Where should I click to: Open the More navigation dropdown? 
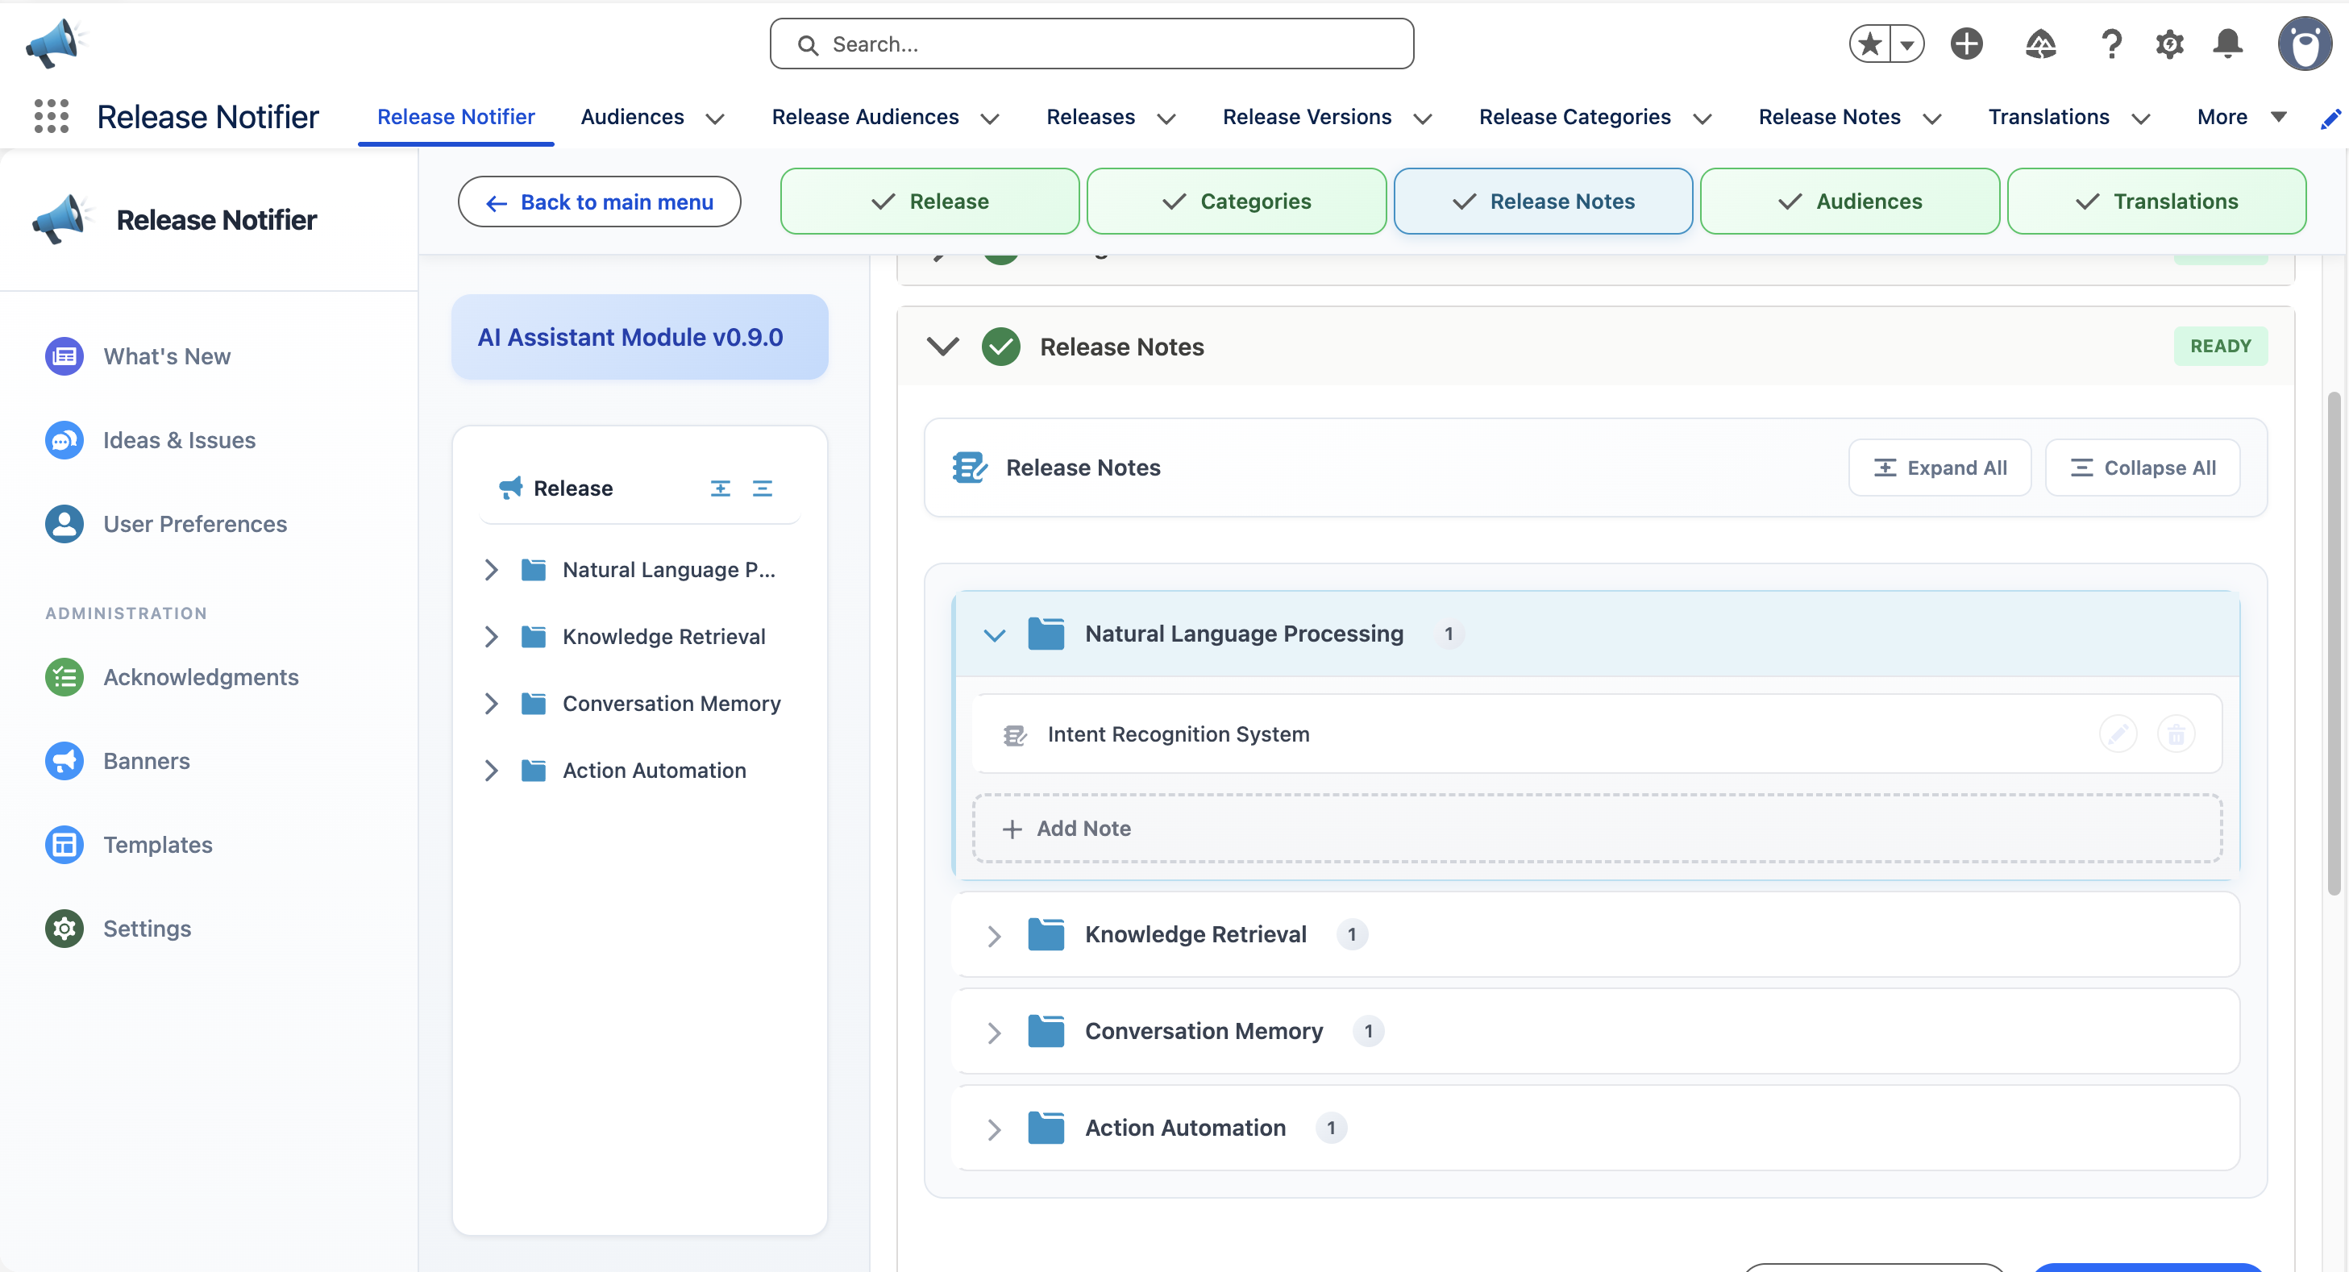click(x=2243, y=117)
